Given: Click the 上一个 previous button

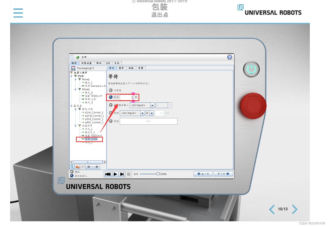Looking at the screenshot, I should tap(203, 174).
